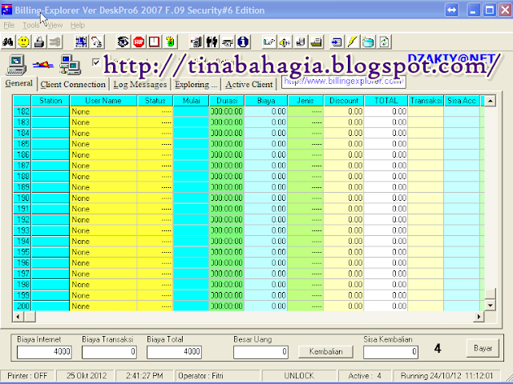Click the Besar Uang input field
The width and height of the screenshot is (513, 384).
[x=261, y=352]
